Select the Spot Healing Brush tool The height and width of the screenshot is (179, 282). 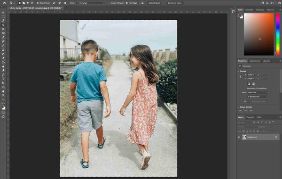[x=3, y=41]
